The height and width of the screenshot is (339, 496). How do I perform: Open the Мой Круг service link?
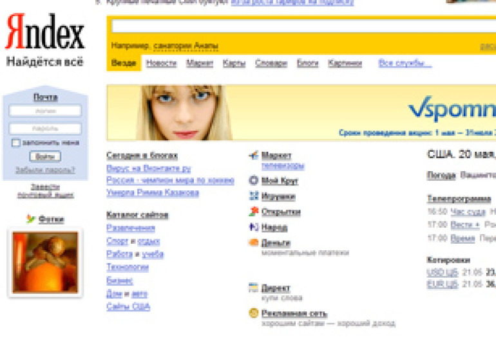pos(280,181)
